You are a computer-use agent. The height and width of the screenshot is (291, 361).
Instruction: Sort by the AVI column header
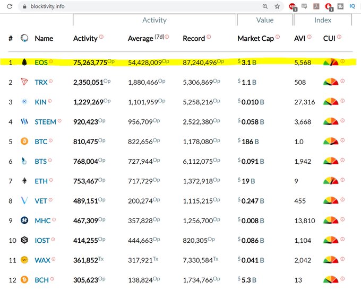(x=300, y=38)
